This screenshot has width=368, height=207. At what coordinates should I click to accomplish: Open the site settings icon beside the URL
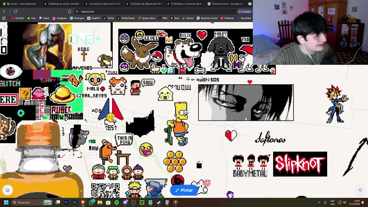pos(77,11)
